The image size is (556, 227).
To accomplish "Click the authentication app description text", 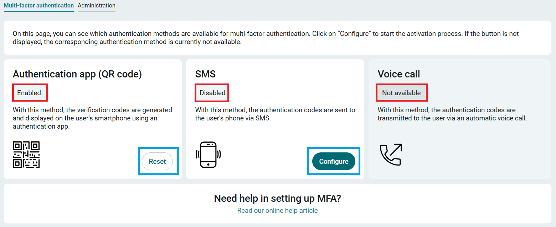I will [x=93, y=118].
